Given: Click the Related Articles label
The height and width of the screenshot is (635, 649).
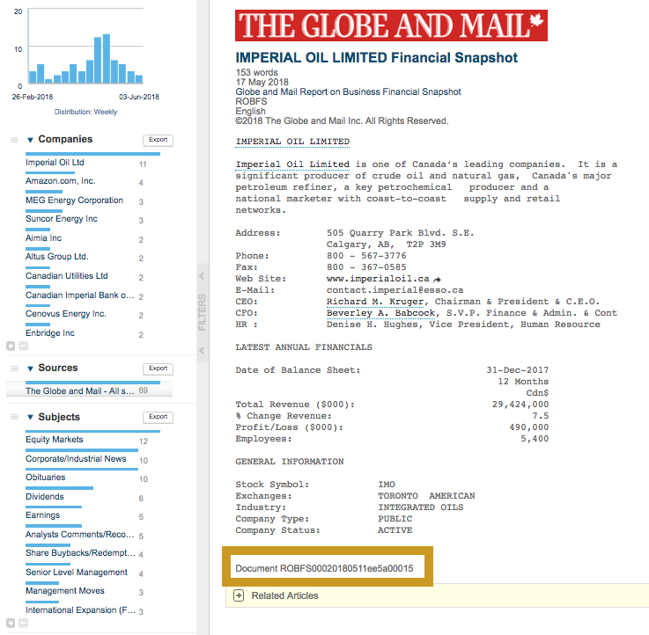Looking at the screenshot, I should (284, 595).
